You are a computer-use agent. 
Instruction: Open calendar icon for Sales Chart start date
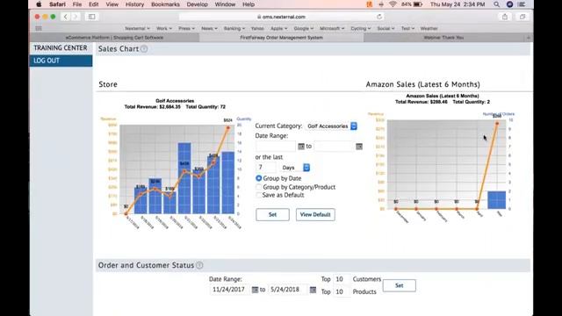[x=301, y=147]
